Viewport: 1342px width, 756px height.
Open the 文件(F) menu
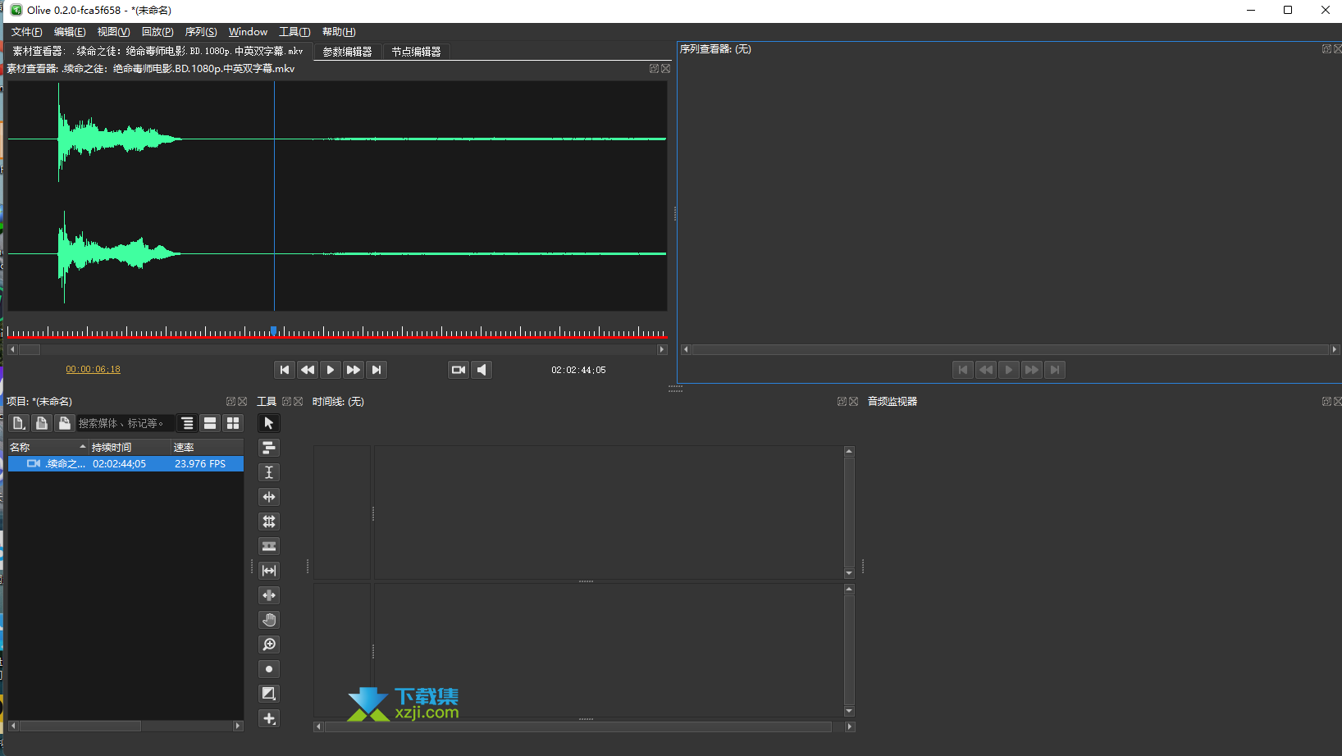(26, 32)
